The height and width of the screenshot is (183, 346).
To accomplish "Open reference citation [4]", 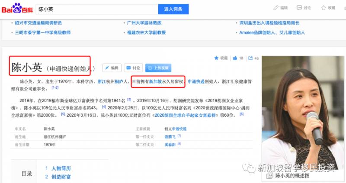I will 104,107.
